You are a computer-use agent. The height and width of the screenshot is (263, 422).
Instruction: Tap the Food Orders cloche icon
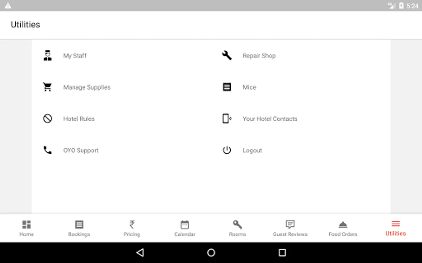point(343,224)
